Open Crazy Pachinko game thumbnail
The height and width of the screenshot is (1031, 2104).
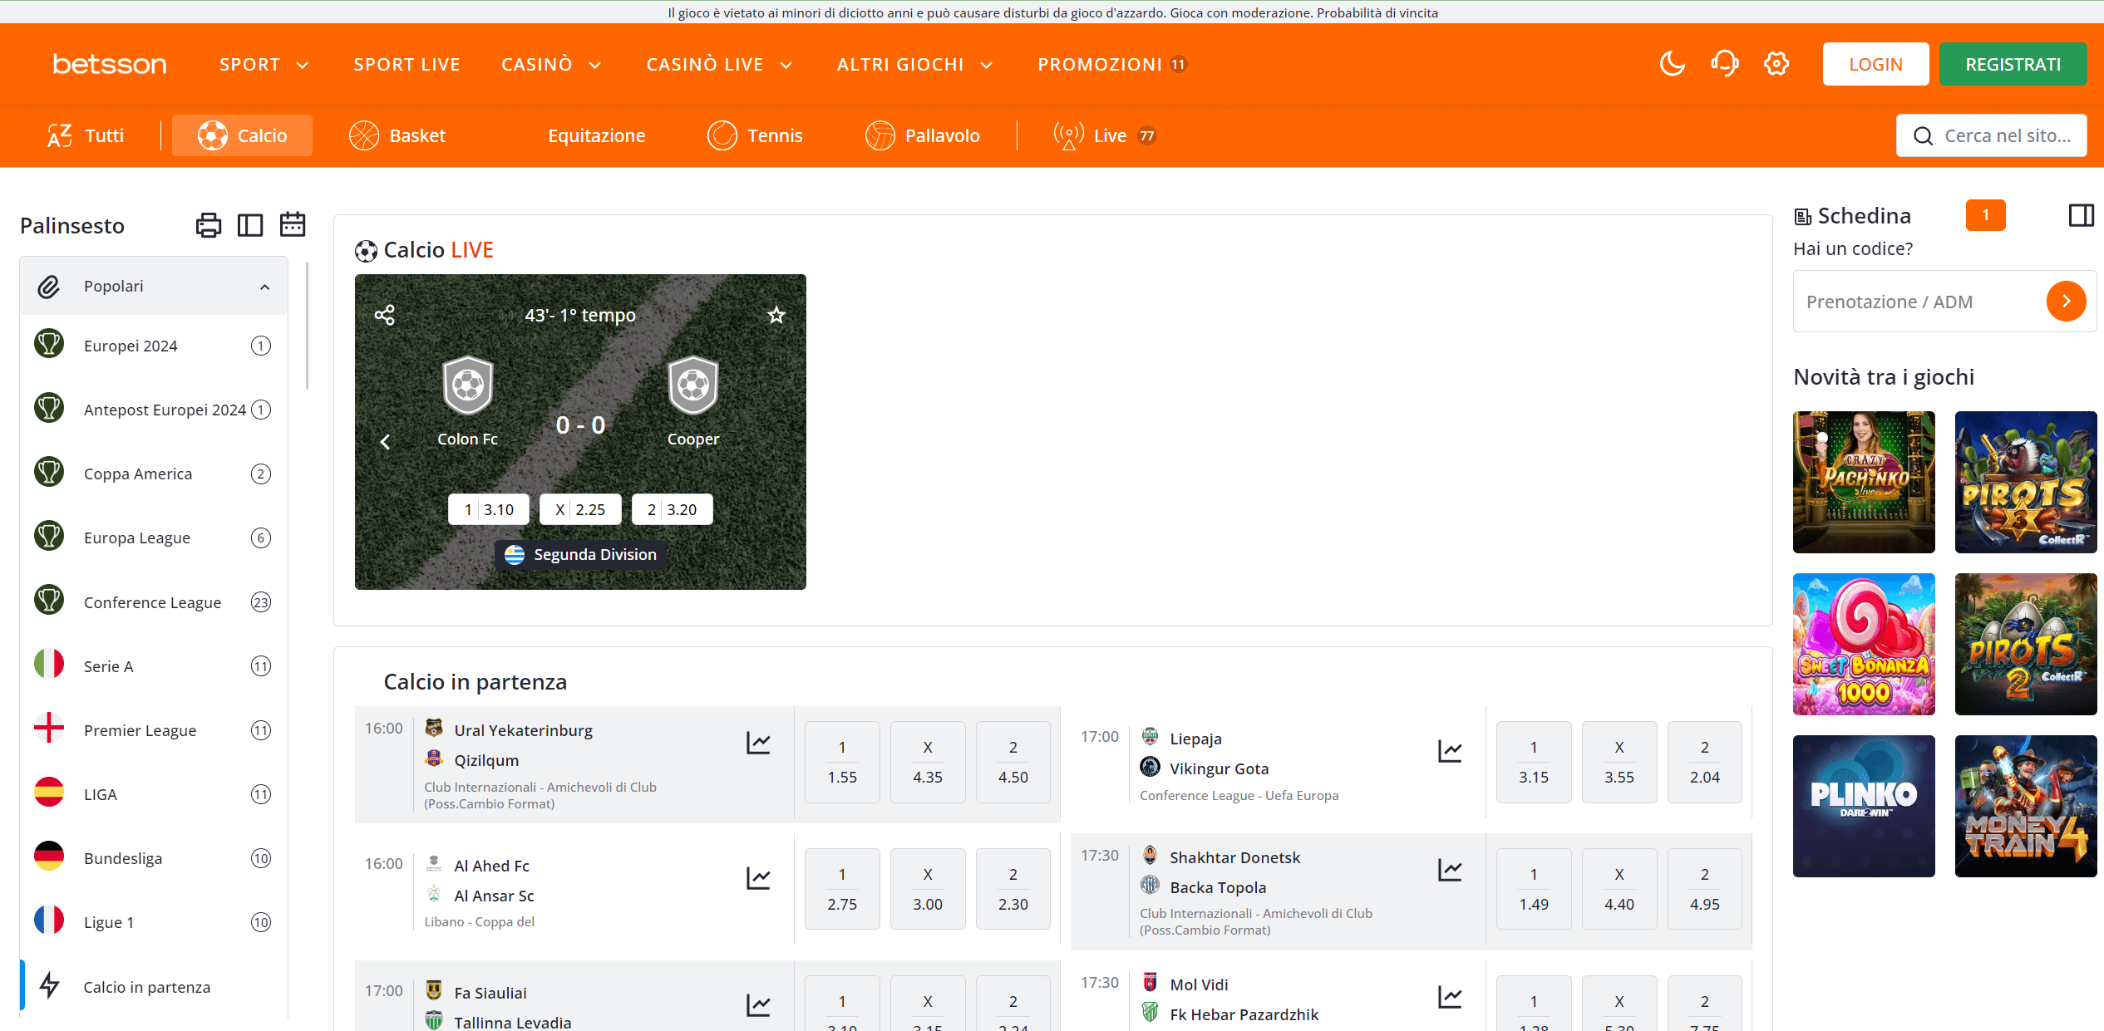pyautogui.click(x=1864, y=482)
